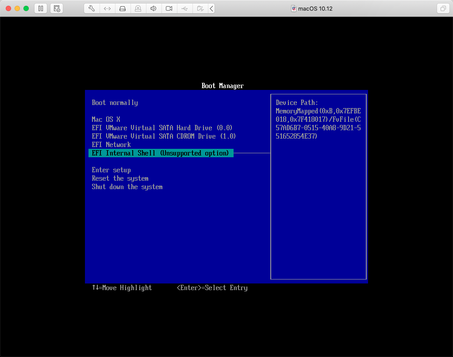The image size is (453, 357).
Task: Open the shared folders icon
Action: (200, 8)
